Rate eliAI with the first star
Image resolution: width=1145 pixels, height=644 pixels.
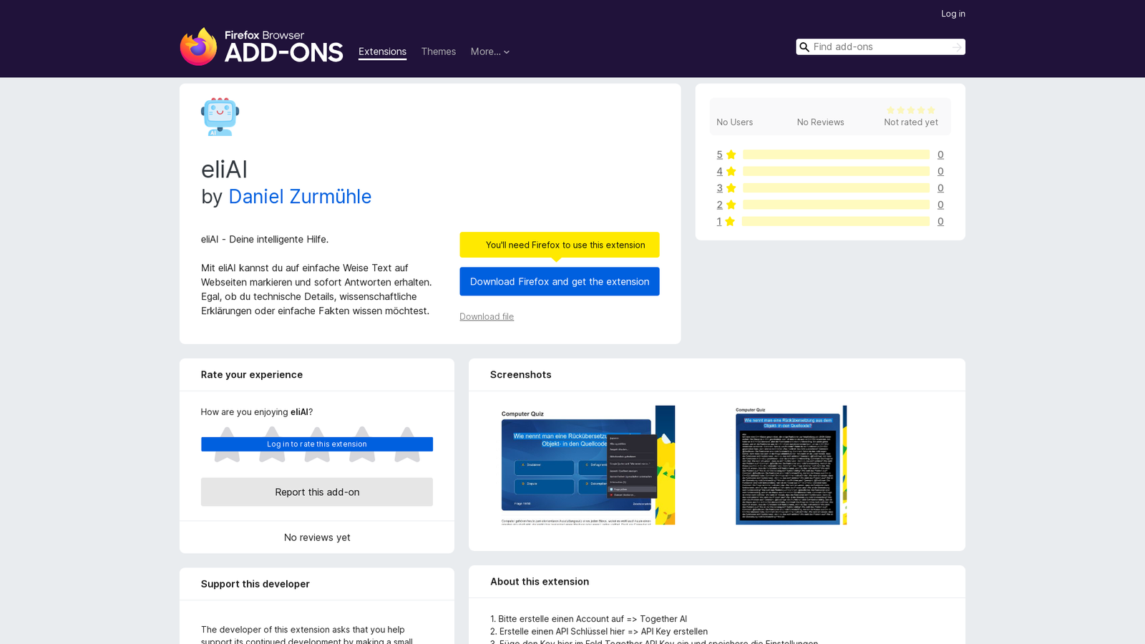pyautogui.click(x=227, y=444)
